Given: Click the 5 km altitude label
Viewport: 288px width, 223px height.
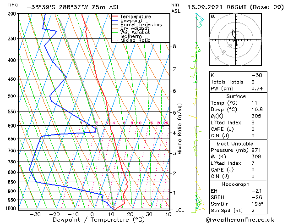Looking at the screenshot, I should point(174,112).
